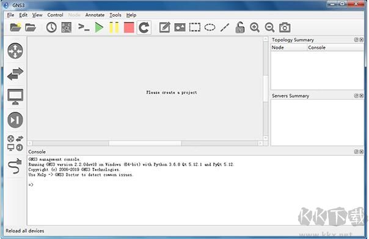Screen dimensions: 369x239
Task: Click the 'Please create a project' text
Action: pyautogui.click(x=172, y=92)
